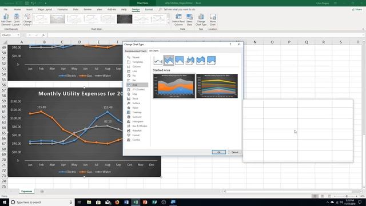Viewport: 366px width, 206px height.
Task: Switch to the Formulas ribbon tab
Action: click(x=62, y=9)
